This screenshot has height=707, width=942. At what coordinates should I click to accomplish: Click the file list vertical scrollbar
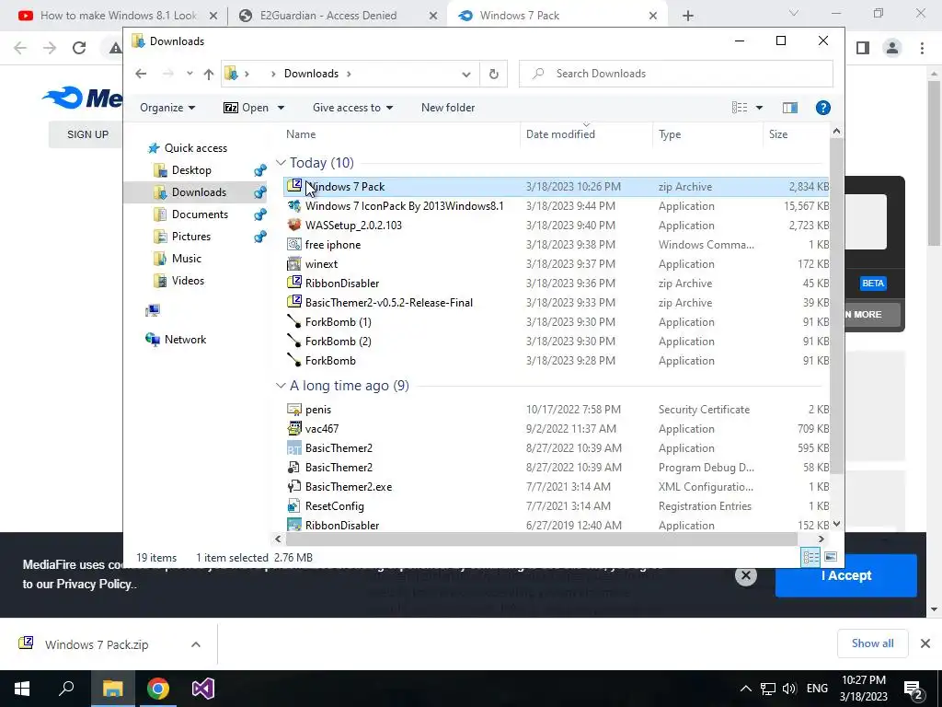tap(836, 307)
